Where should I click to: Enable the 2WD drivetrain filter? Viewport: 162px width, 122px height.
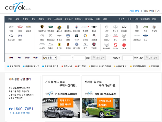[27, 58]
